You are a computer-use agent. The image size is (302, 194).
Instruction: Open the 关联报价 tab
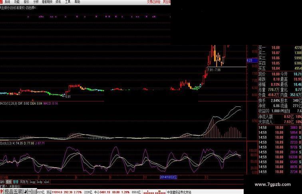pyautogui.click(x=14, y=186)
